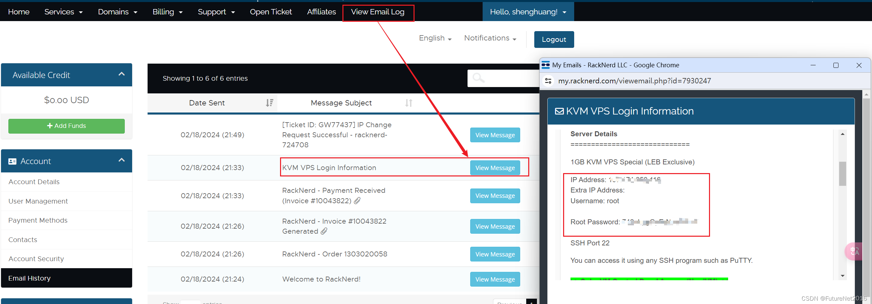Click 'Welcome to RackNerd!' subject text
Image resolution: width=872 pixels, height=304 pixels.
321,279
